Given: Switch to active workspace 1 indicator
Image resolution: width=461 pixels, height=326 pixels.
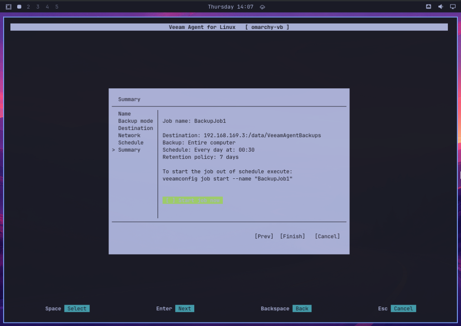Looking at the screenshot, I should pyautogui.click(x=19, y=7).
